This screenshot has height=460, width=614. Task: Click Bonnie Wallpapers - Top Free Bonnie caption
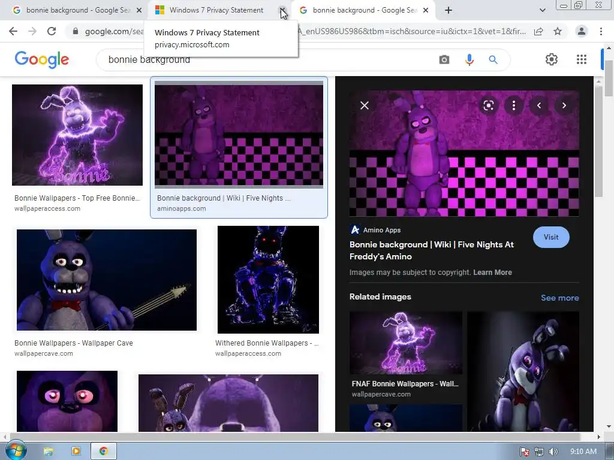(x=77, y=198)
